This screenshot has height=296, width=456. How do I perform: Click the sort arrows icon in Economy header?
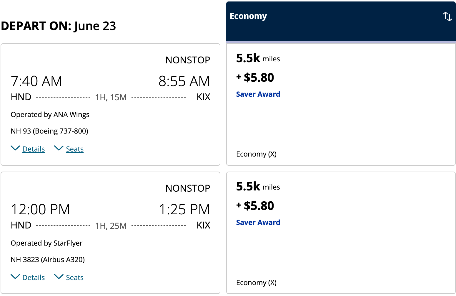pyautogui.click(x=447, y=17)
